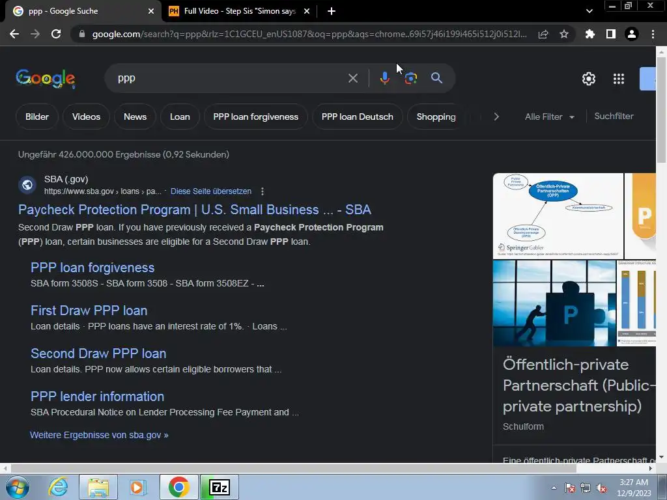Open the Chrome profile avatar

coord(632,34)
